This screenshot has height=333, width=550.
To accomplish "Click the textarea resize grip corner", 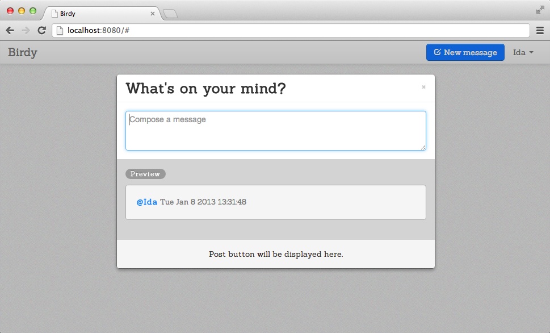I will (423, 148).
